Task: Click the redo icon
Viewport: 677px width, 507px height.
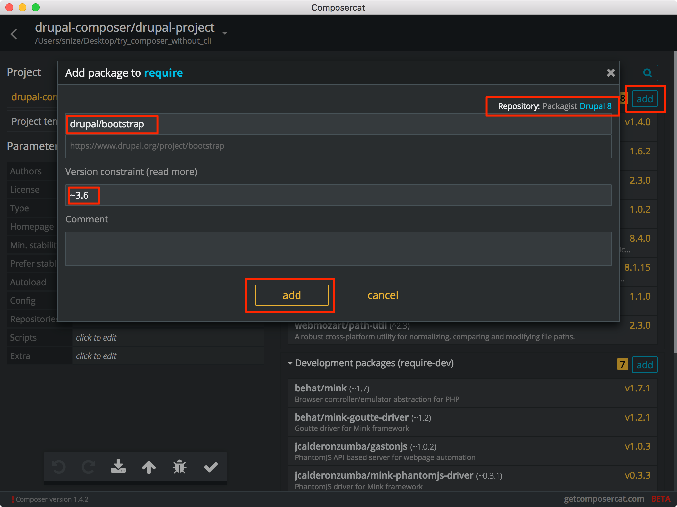Action: tap(88, 467)
